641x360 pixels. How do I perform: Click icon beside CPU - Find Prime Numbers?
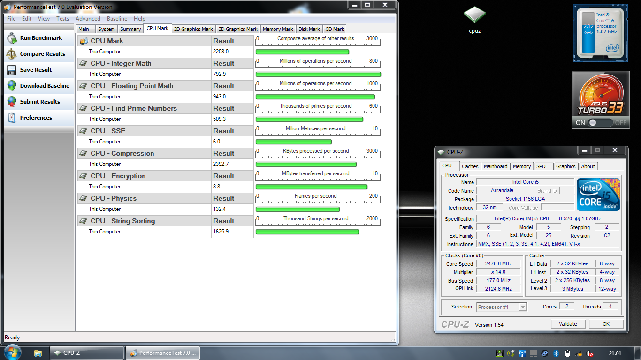[84, 109]
